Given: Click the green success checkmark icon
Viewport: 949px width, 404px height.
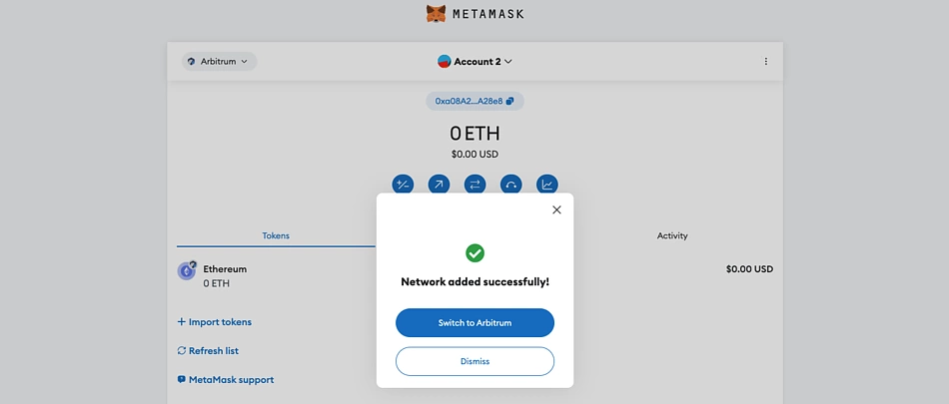Looking at the screenshot, I should pos(475,252).
